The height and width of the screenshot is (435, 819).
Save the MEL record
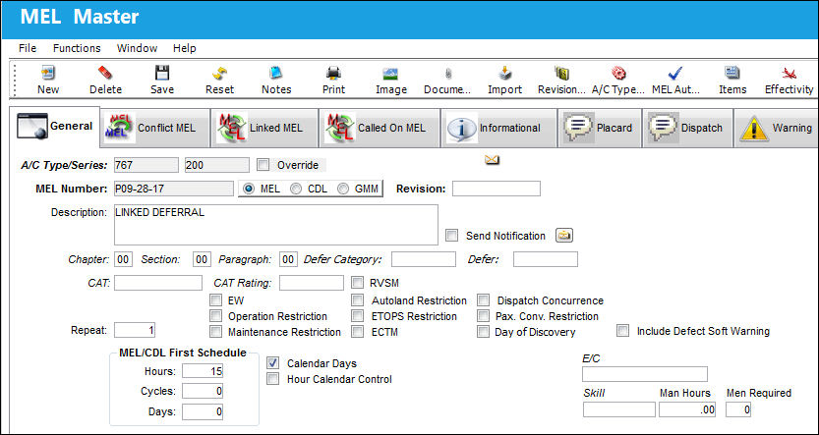[162, 81]
